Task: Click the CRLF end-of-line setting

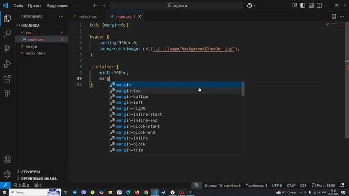Action: (x=291, y=185)
